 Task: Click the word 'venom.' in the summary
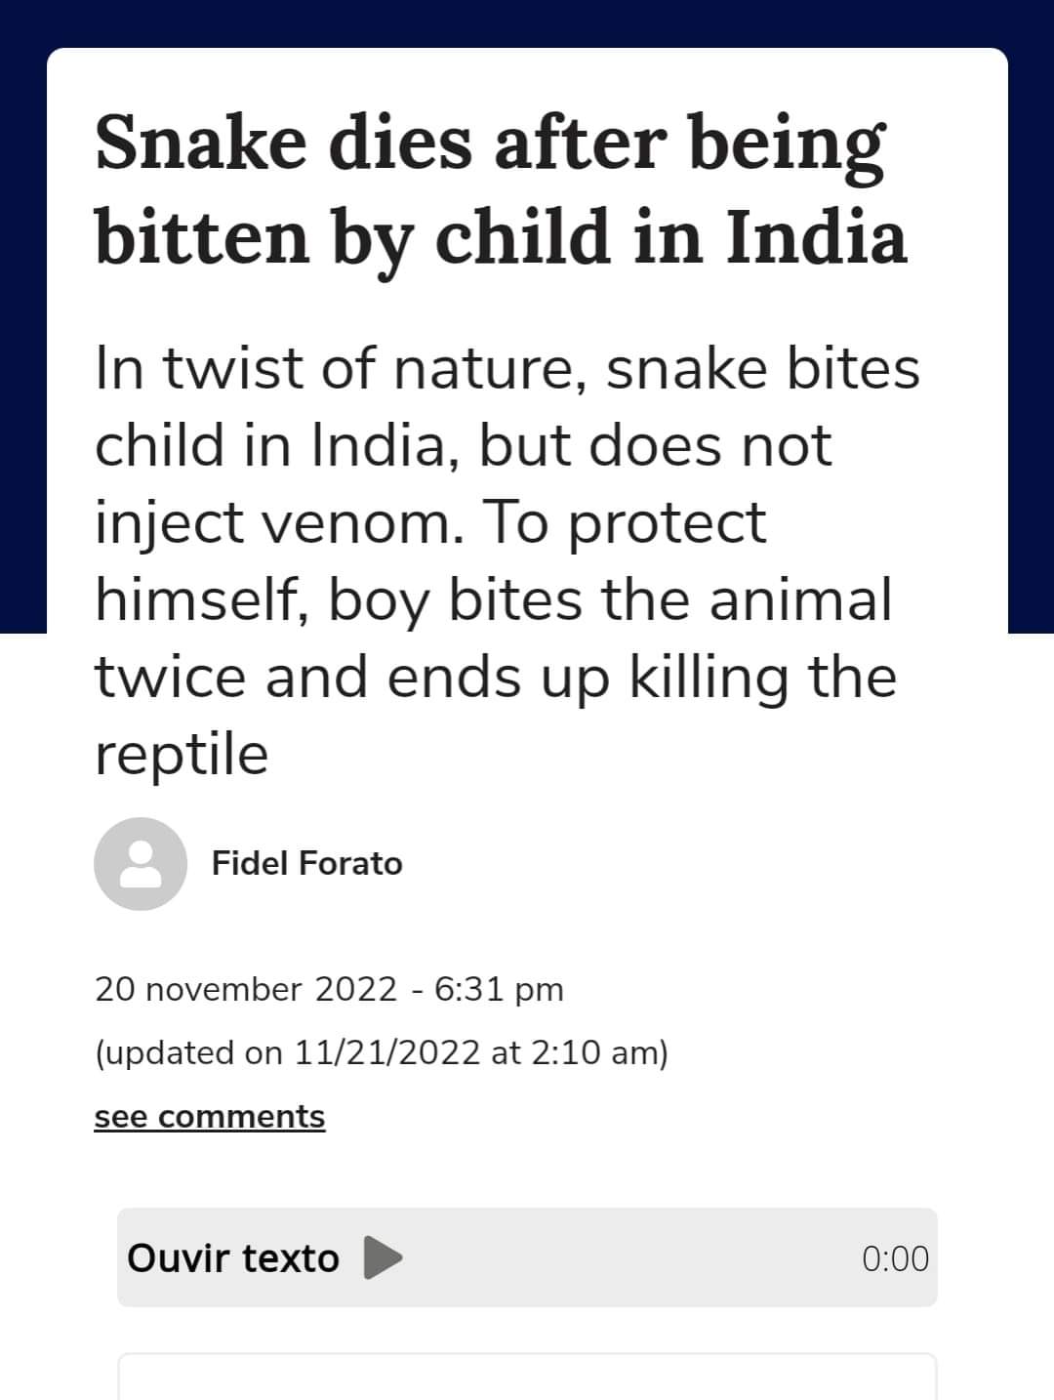(x=365, y=523)
